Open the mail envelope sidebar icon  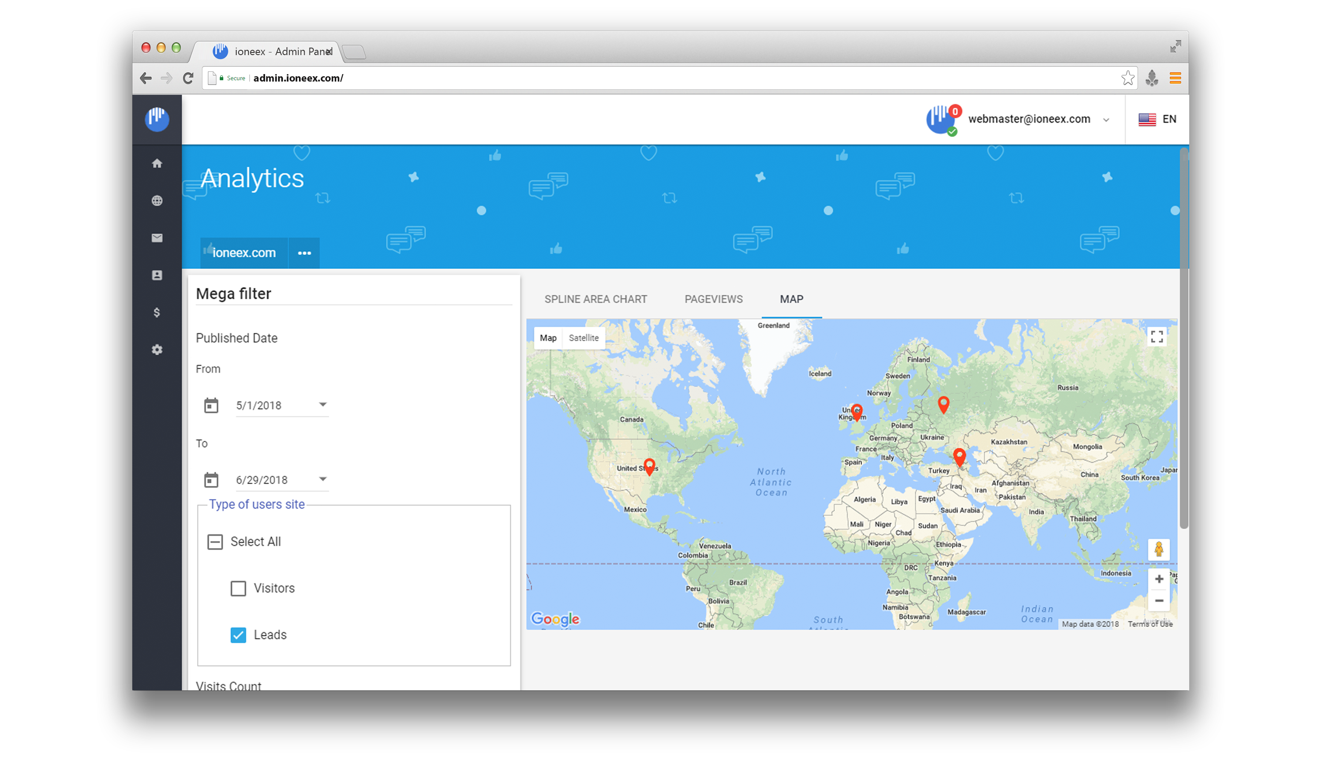point(157,238)
